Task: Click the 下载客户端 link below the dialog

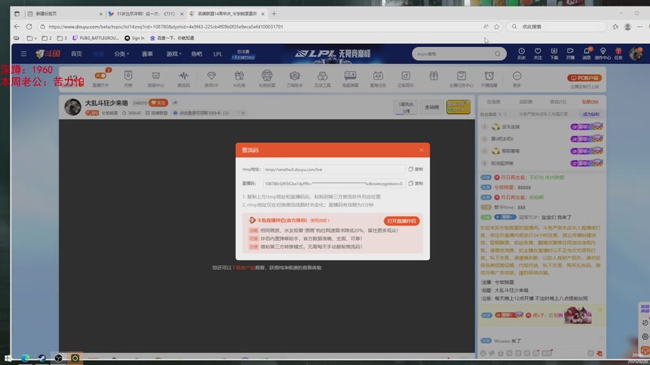Action: coord(243,268)
